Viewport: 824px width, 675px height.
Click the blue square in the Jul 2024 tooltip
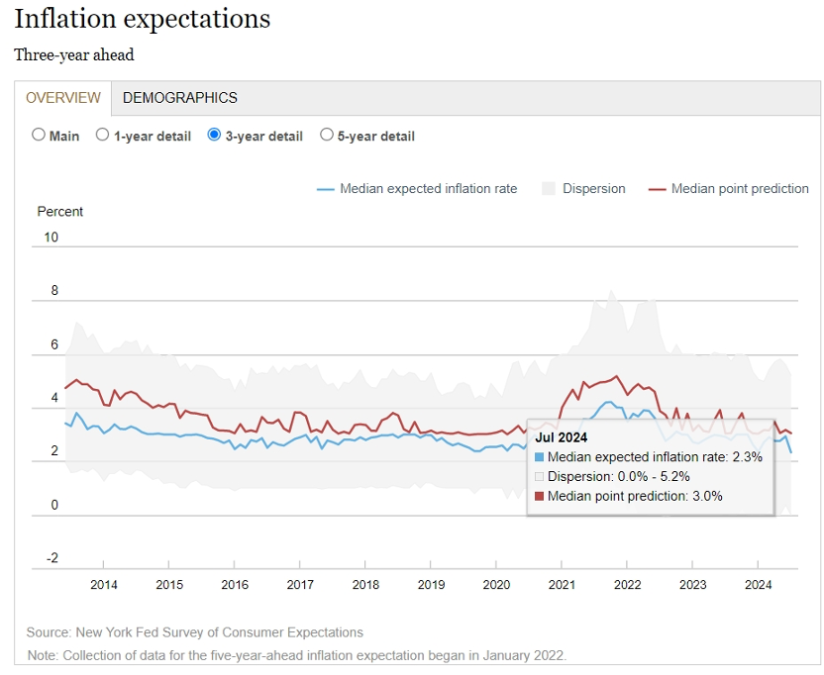tap(539, 457)
